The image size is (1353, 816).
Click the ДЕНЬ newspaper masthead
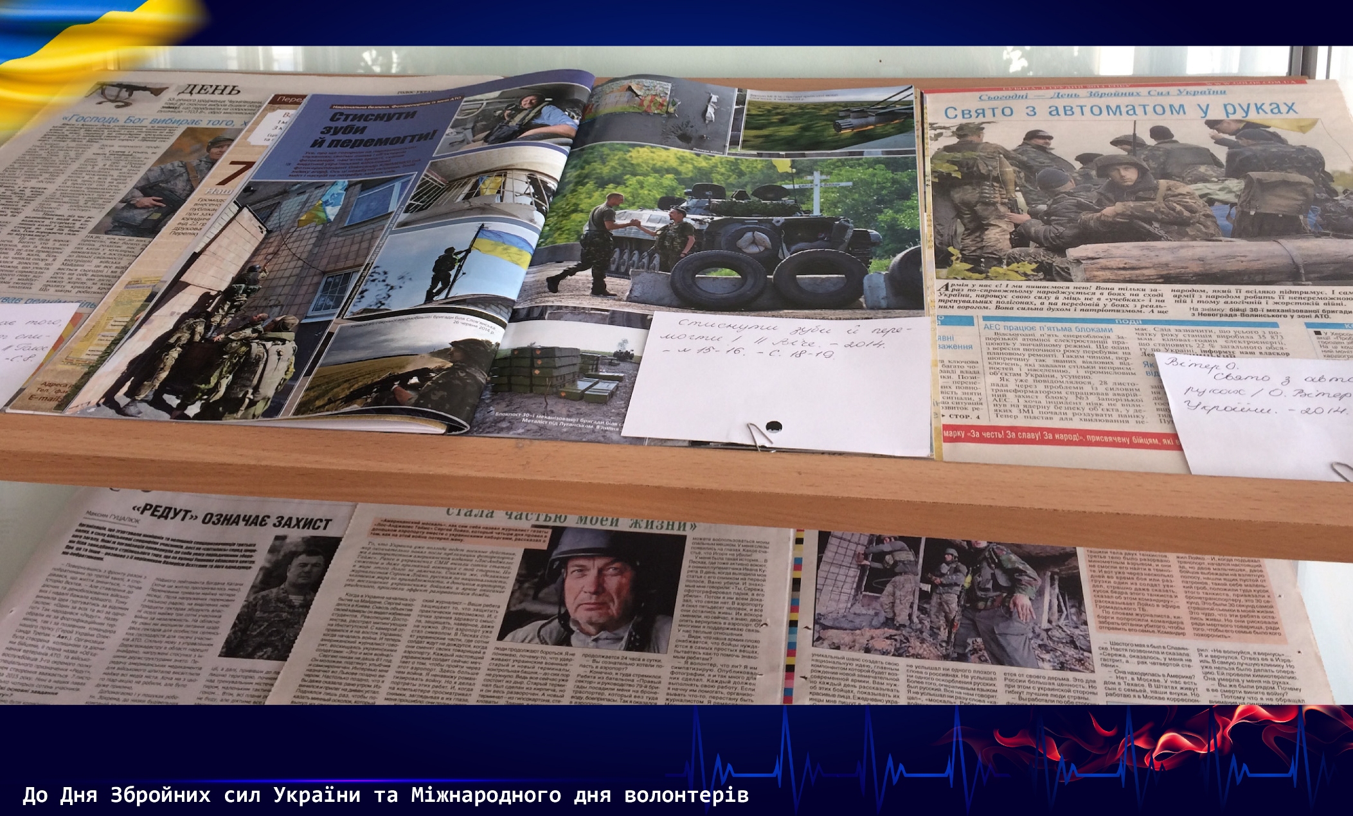pyautogui.click(x=209, y=91)
